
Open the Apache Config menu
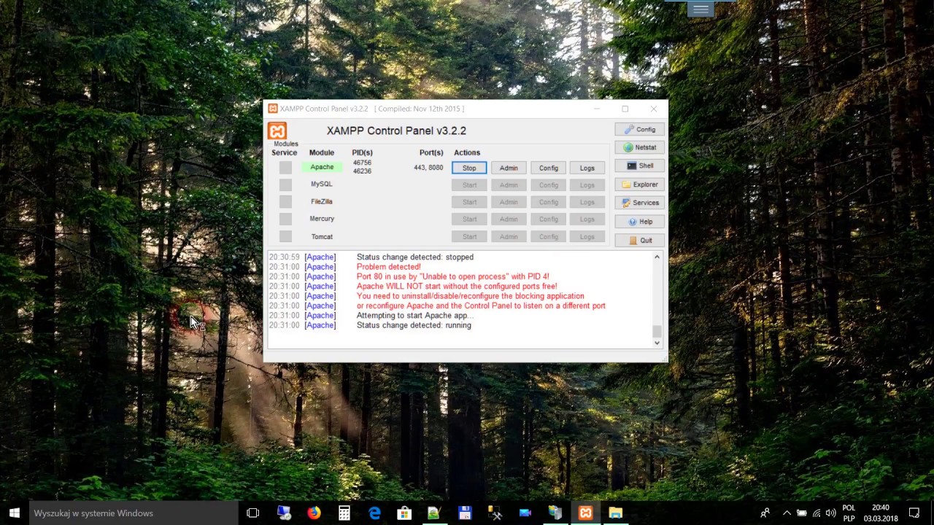(548, 168)
